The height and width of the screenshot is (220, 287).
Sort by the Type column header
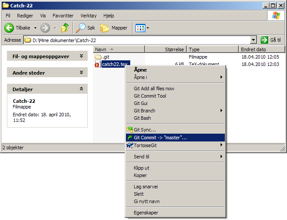[213, 49]
